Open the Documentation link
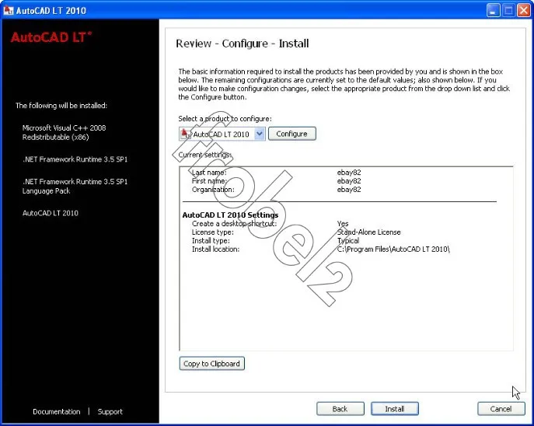This screenshot has width=534, height=426. tap(57, 411)
